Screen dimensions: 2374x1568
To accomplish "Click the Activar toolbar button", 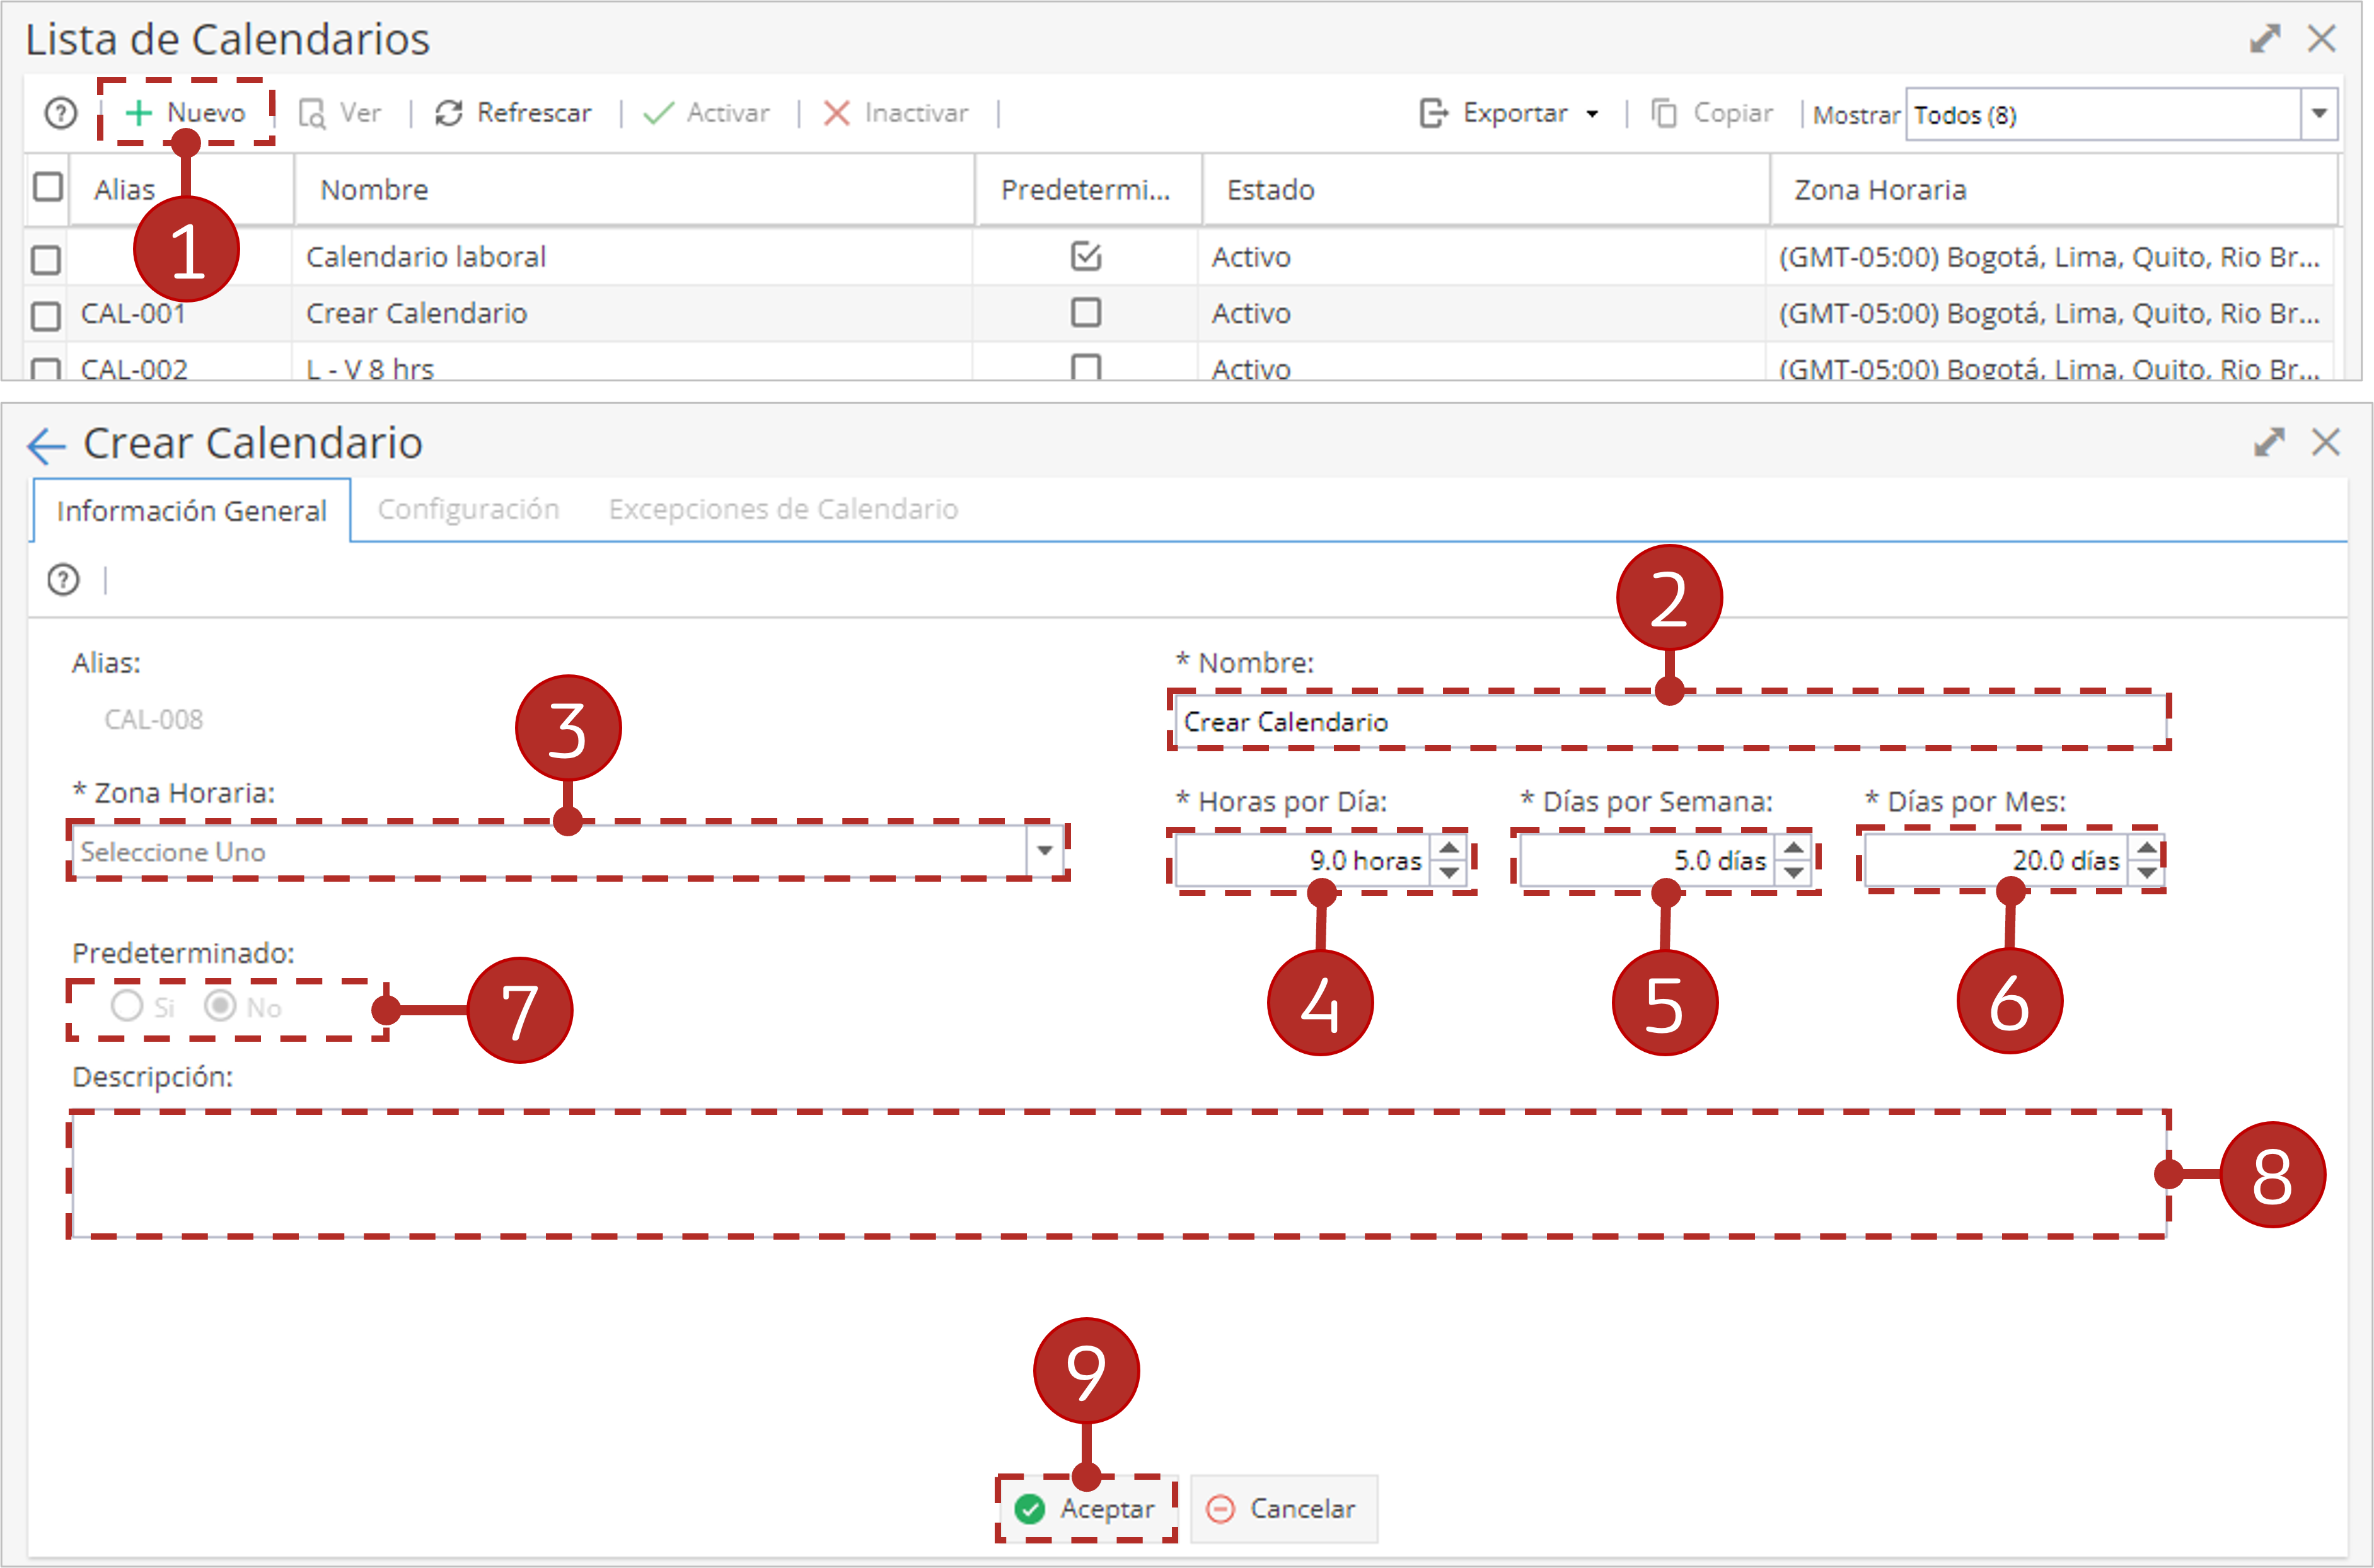I will point(706,113).
